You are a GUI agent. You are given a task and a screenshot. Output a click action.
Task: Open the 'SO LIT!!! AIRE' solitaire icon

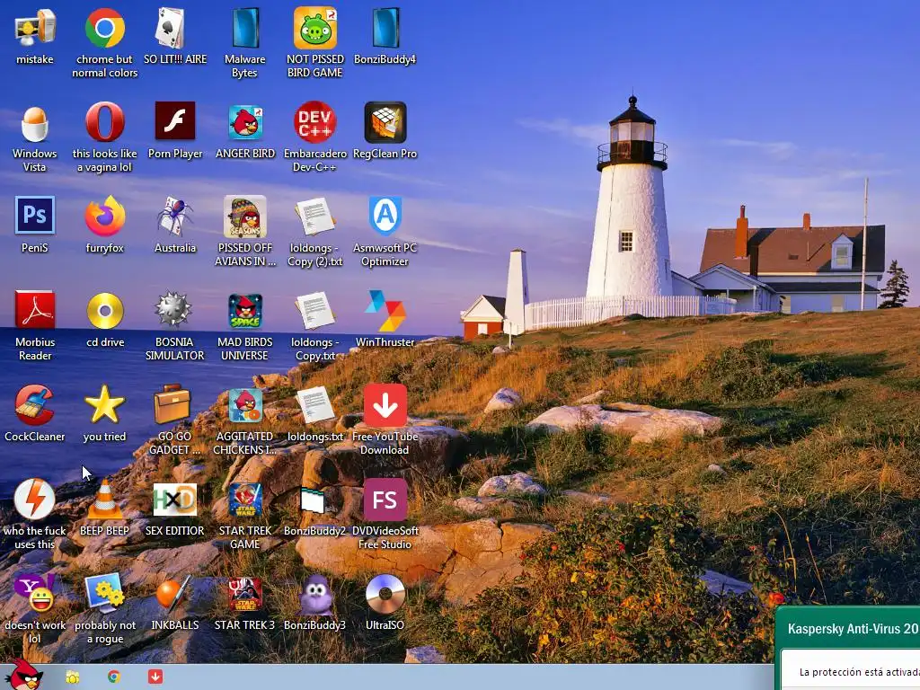171,28
